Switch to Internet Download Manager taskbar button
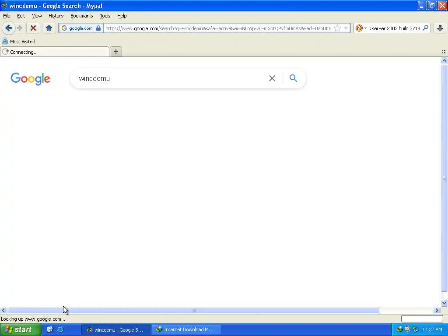Screen dimensions: 448x336 [186, 329]
